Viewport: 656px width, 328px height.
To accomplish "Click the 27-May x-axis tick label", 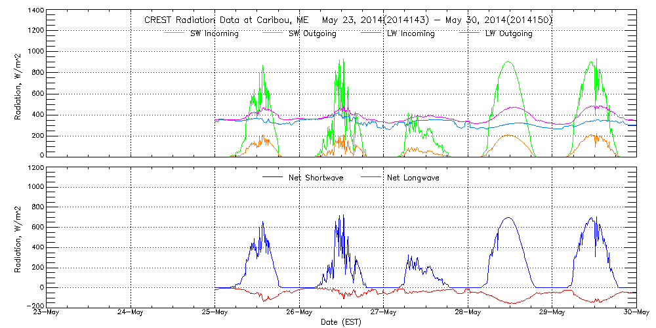I will [x=384, y=313].
